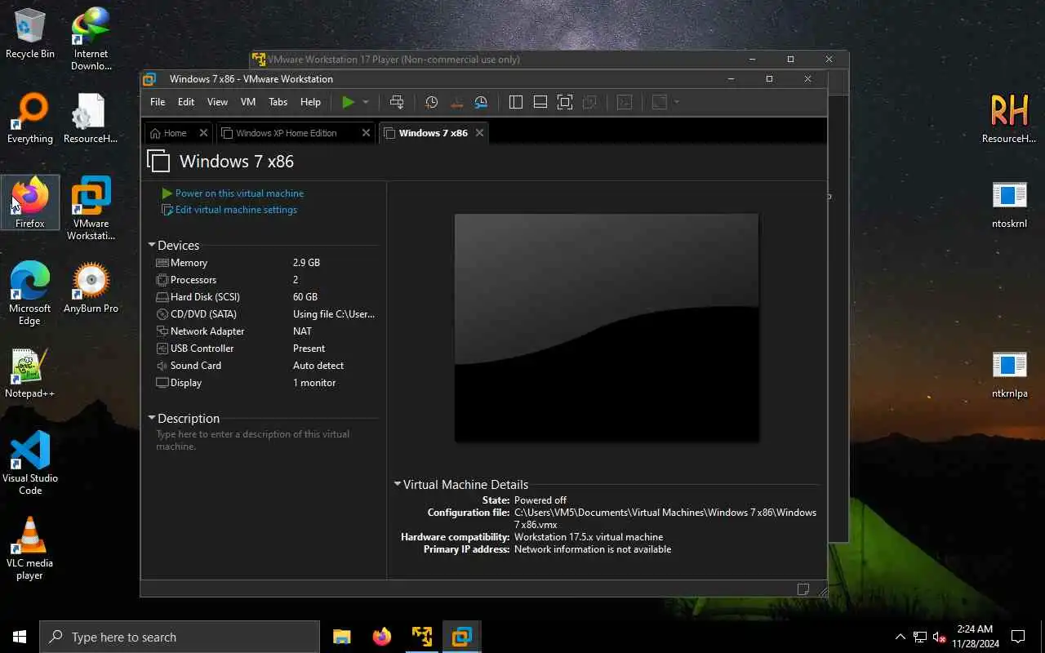Image resolution: width=1045 pixels, height=653 pixels.
Task: Click the status bar message log icon
Action: [x=803, y=589]
